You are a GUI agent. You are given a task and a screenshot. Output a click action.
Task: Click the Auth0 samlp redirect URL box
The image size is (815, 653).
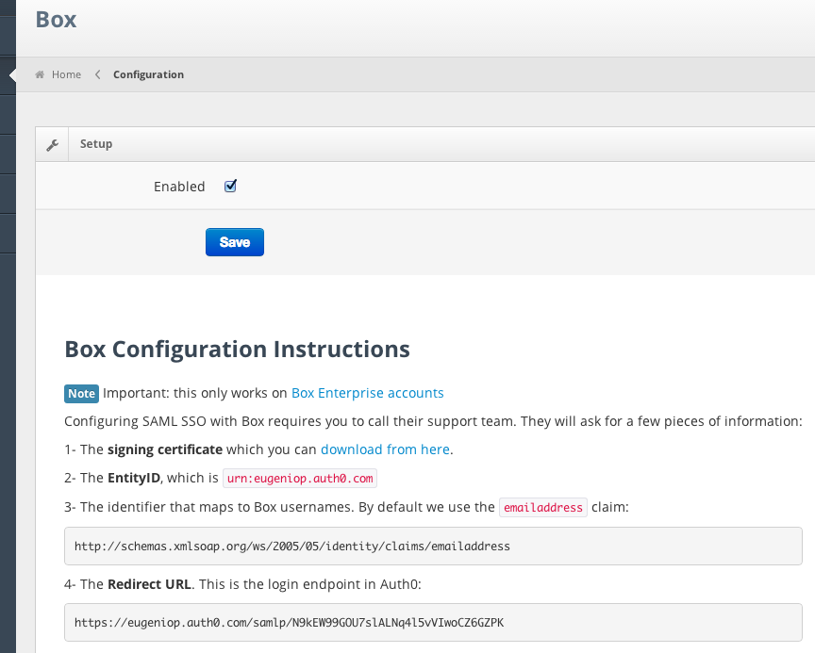click(x=433, y=622)
